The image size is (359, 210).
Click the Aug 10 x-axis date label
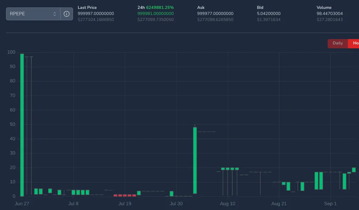pos(228,204)
